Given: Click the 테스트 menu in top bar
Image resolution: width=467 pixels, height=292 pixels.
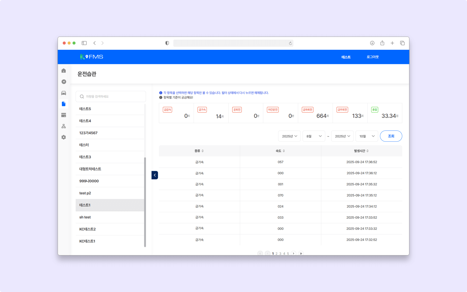Looking at the screenshot, I should coord(346,57).
